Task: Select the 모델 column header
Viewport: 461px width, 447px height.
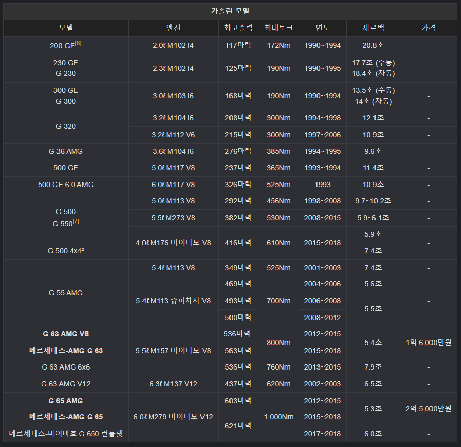Action: click(66, 28)
